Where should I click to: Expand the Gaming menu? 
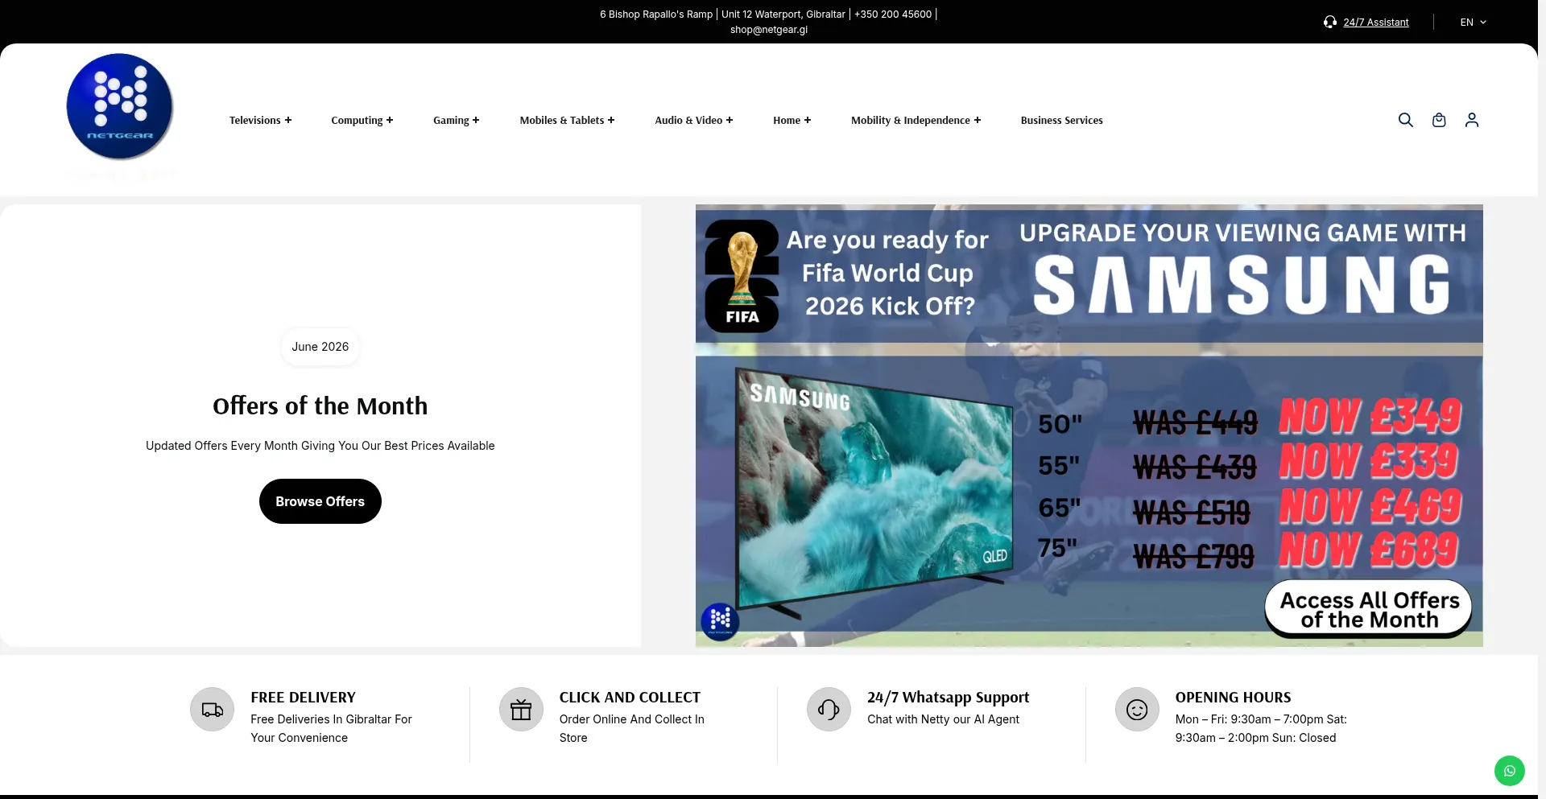click(456, 120)
